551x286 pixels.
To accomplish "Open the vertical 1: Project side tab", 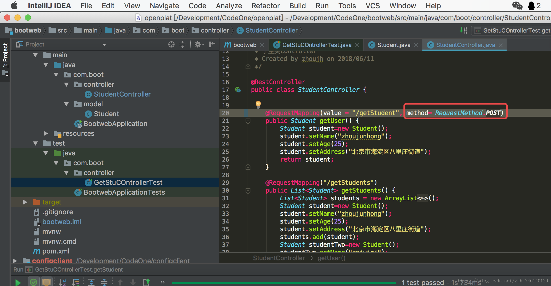I will point(5,60).
